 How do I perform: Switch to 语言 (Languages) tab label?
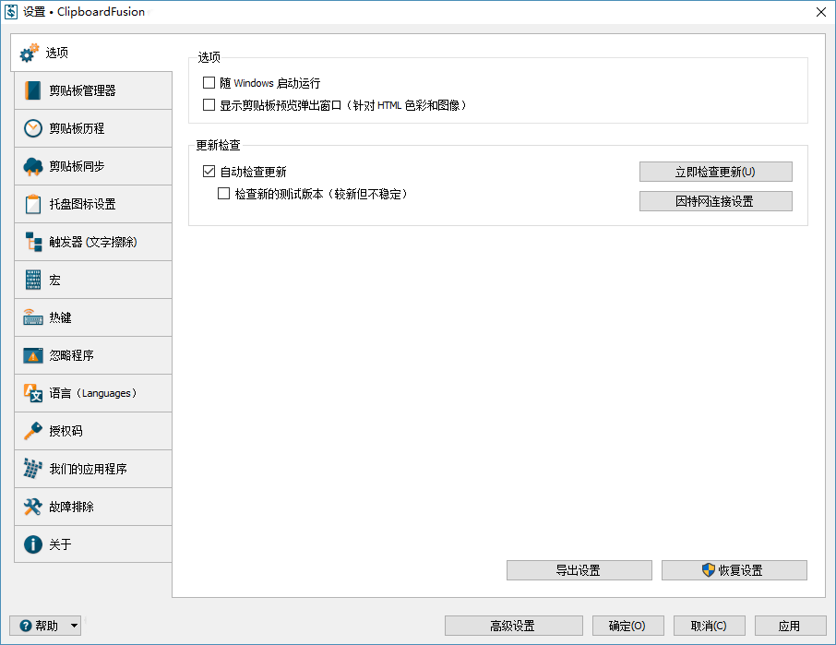93,393
